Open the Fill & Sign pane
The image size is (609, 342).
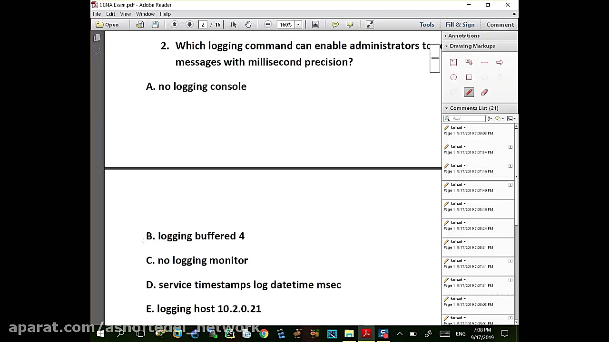[x=460, y=25]
